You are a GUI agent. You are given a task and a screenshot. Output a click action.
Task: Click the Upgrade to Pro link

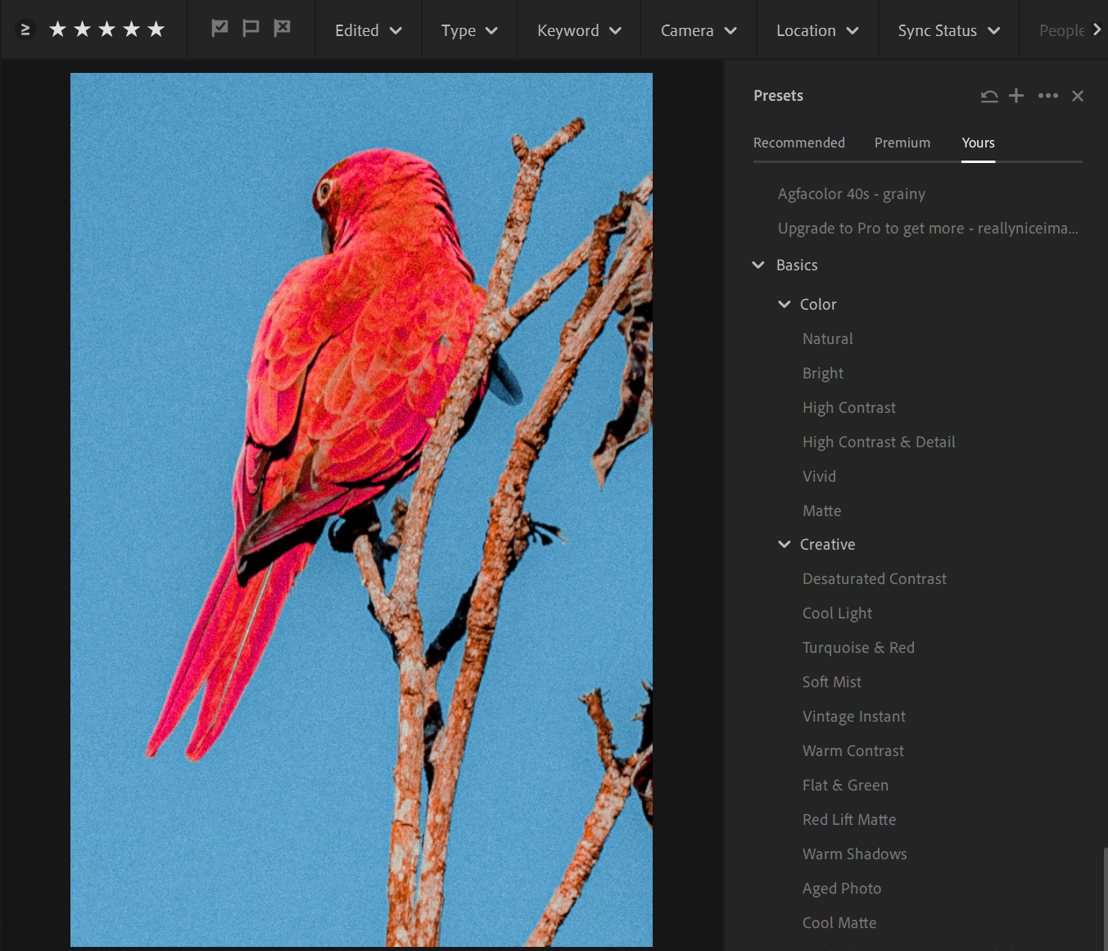coord(927,228)
